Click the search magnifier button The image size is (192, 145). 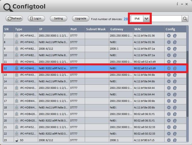pos(185,19)
